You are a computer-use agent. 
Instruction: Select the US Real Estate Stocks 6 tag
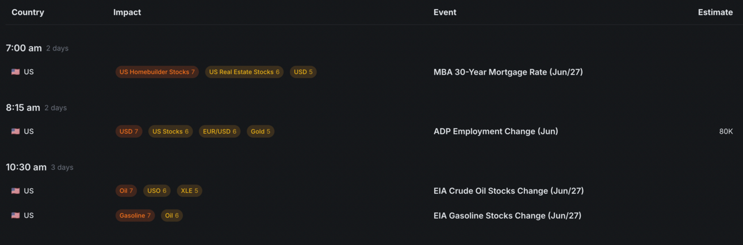[x=244, y=72]
